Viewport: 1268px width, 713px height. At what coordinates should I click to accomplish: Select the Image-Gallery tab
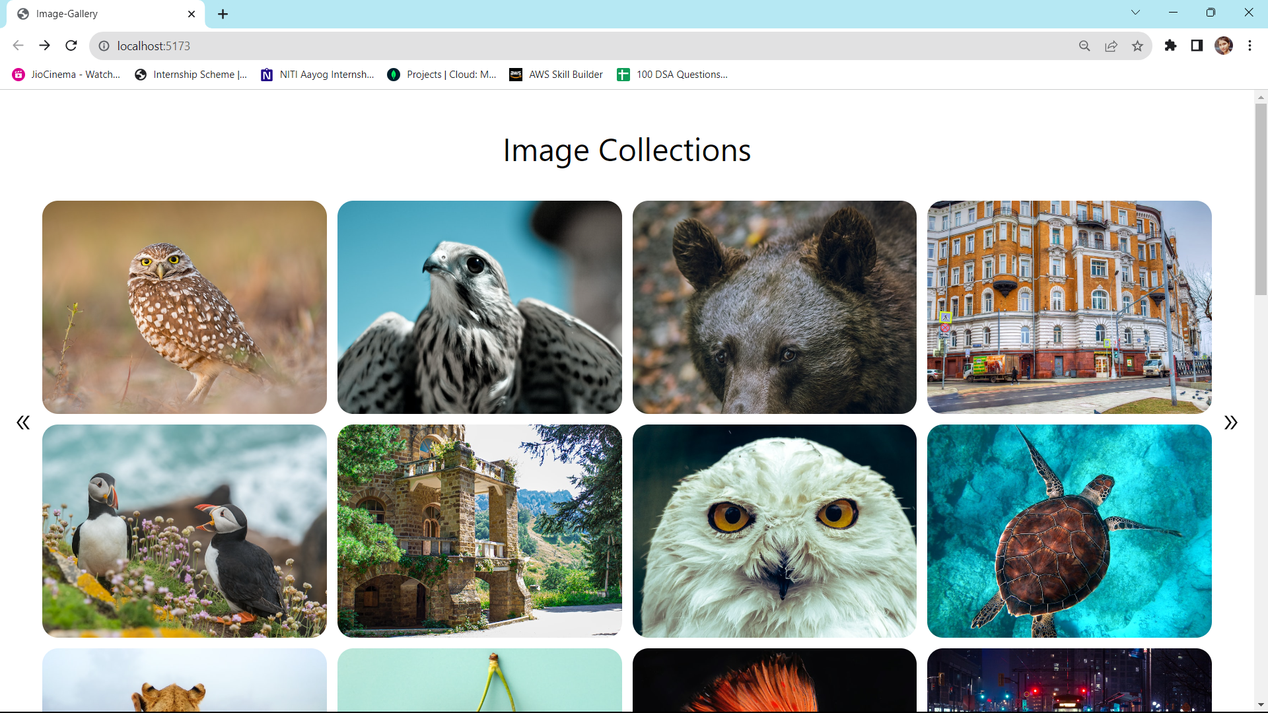(99, 14)
